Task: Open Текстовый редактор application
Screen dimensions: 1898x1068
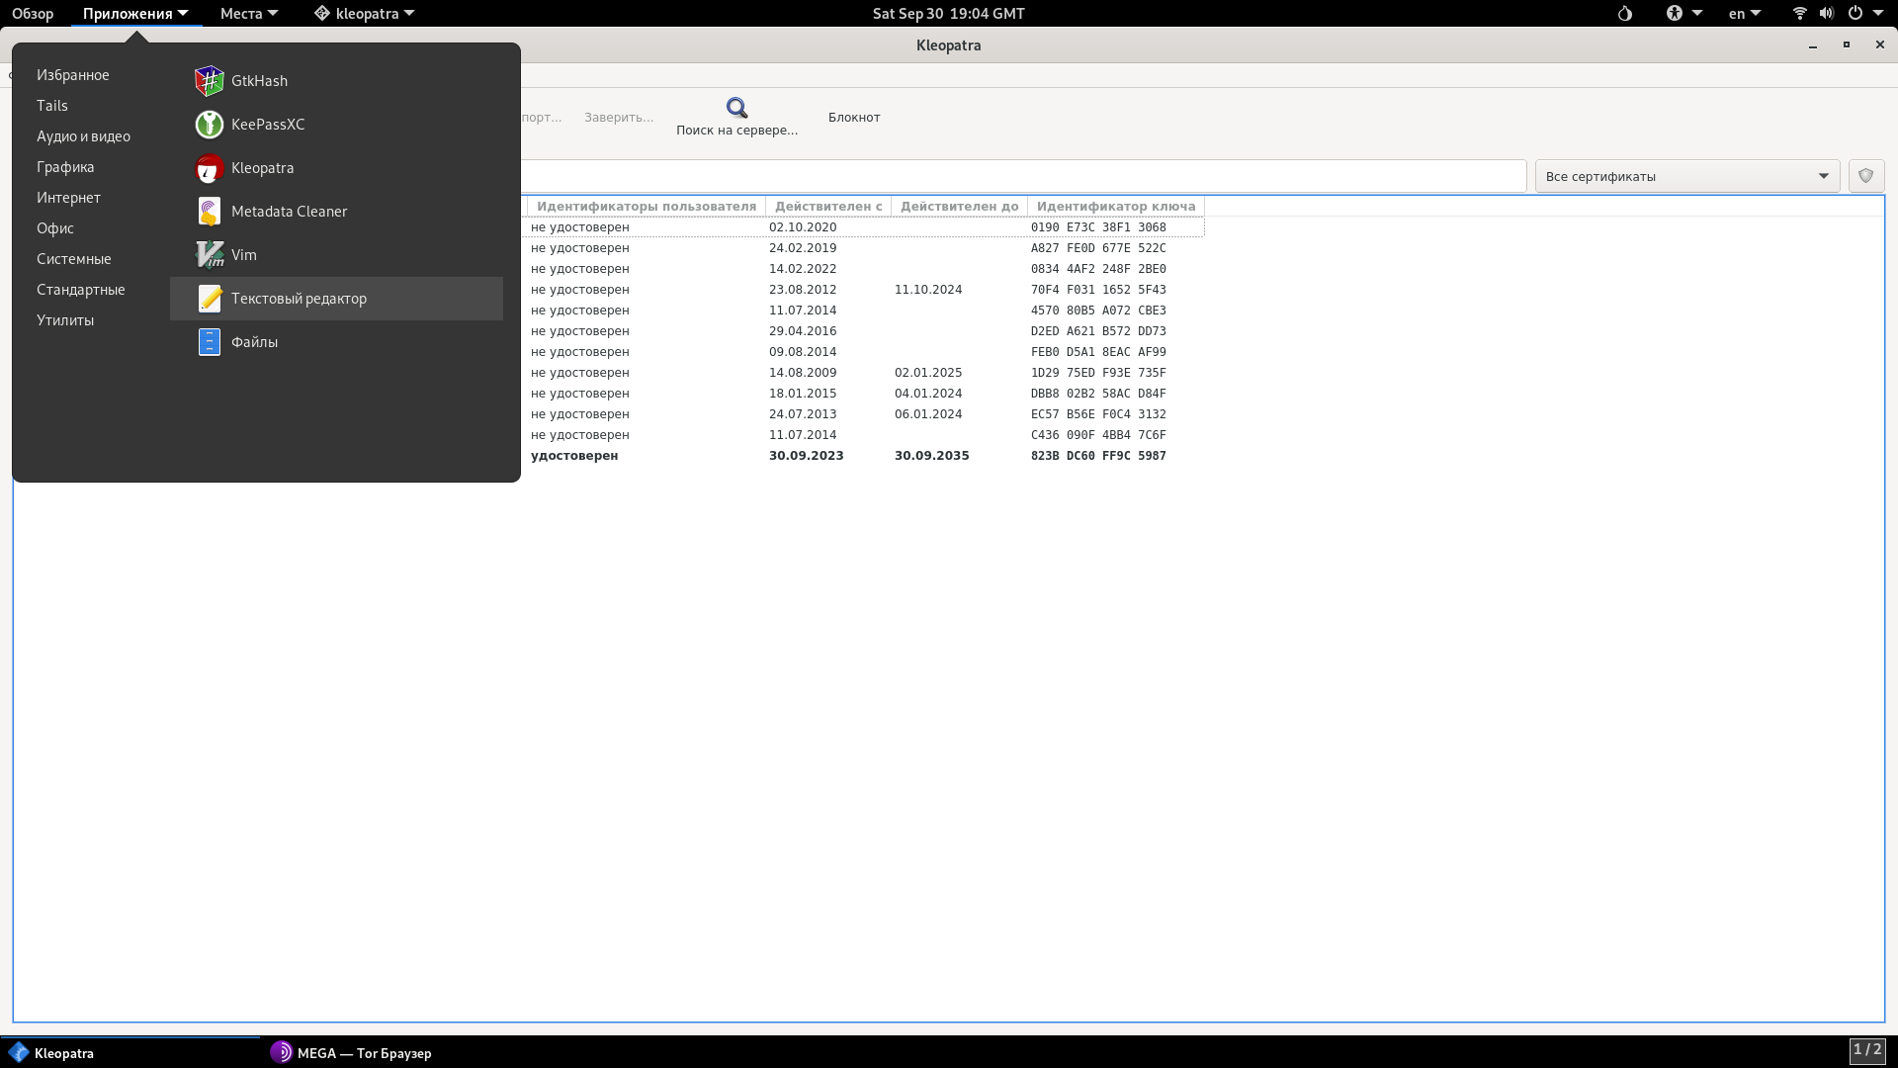Action: pyautogui.click(x=299, y=299)
